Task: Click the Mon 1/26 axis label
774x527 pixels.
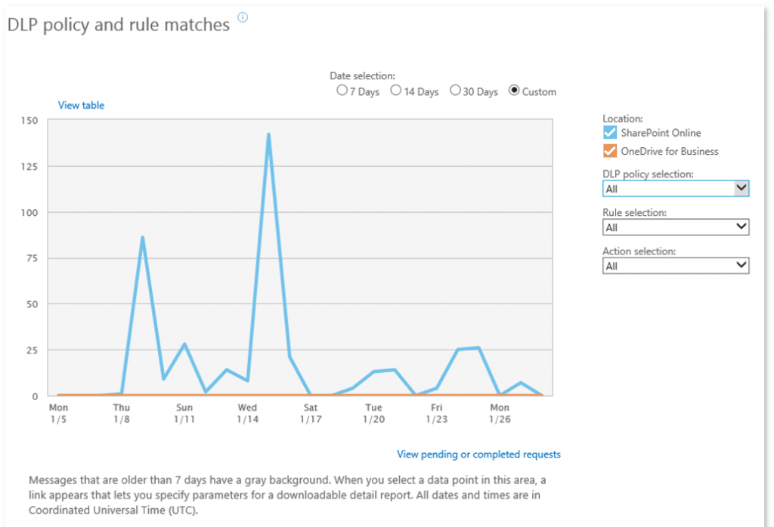Action: pos(500,413)
